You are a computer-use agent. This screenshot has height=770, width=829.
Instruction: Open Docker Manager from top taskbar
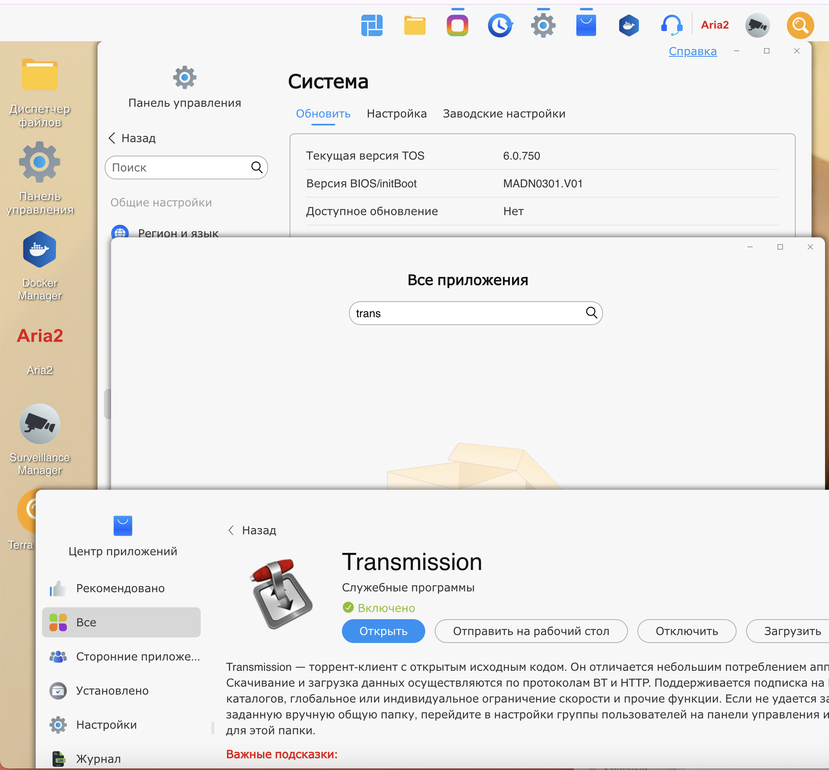[x=628, y=25]
